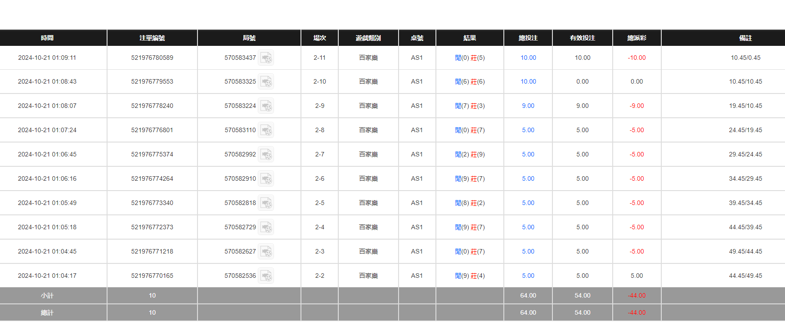This screenshot has height=334, width=785.
Task: Launch replay for round 570582627
Action: click(266, 252)
